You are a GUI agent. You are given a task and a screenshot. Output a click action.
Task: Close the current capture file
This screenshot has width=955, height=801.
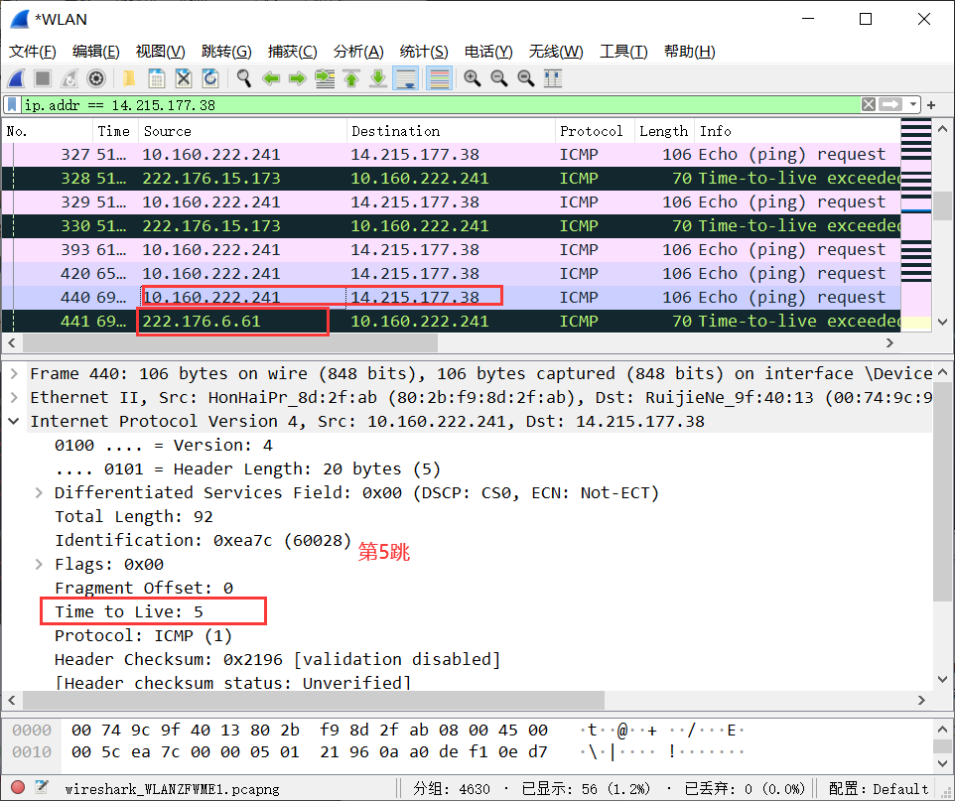coord(184,78)
